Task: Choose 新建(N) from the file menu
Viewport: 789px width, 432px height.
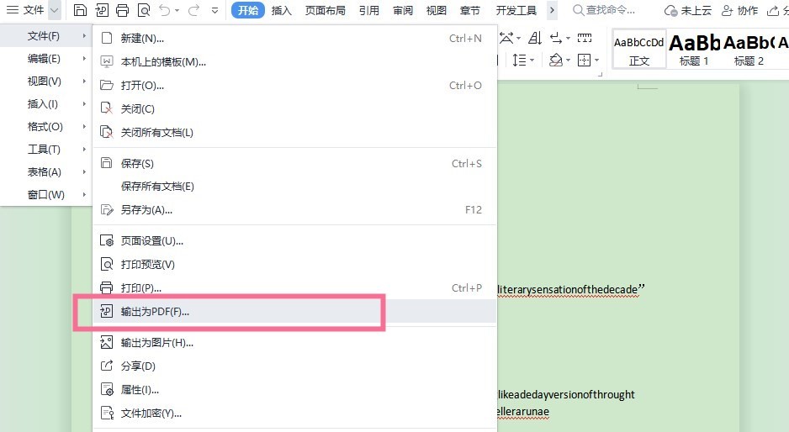Action: point(295,38)
